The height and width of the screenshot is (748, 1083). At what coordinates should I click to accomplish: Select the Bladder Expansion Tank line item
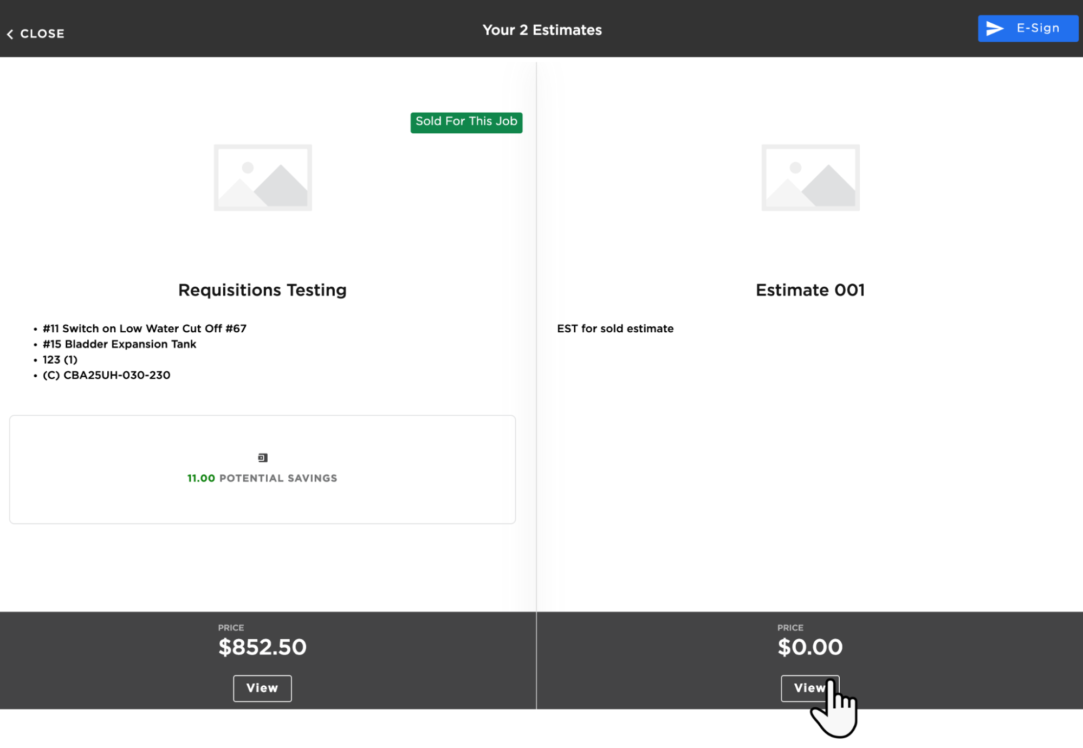pos(120,344)
